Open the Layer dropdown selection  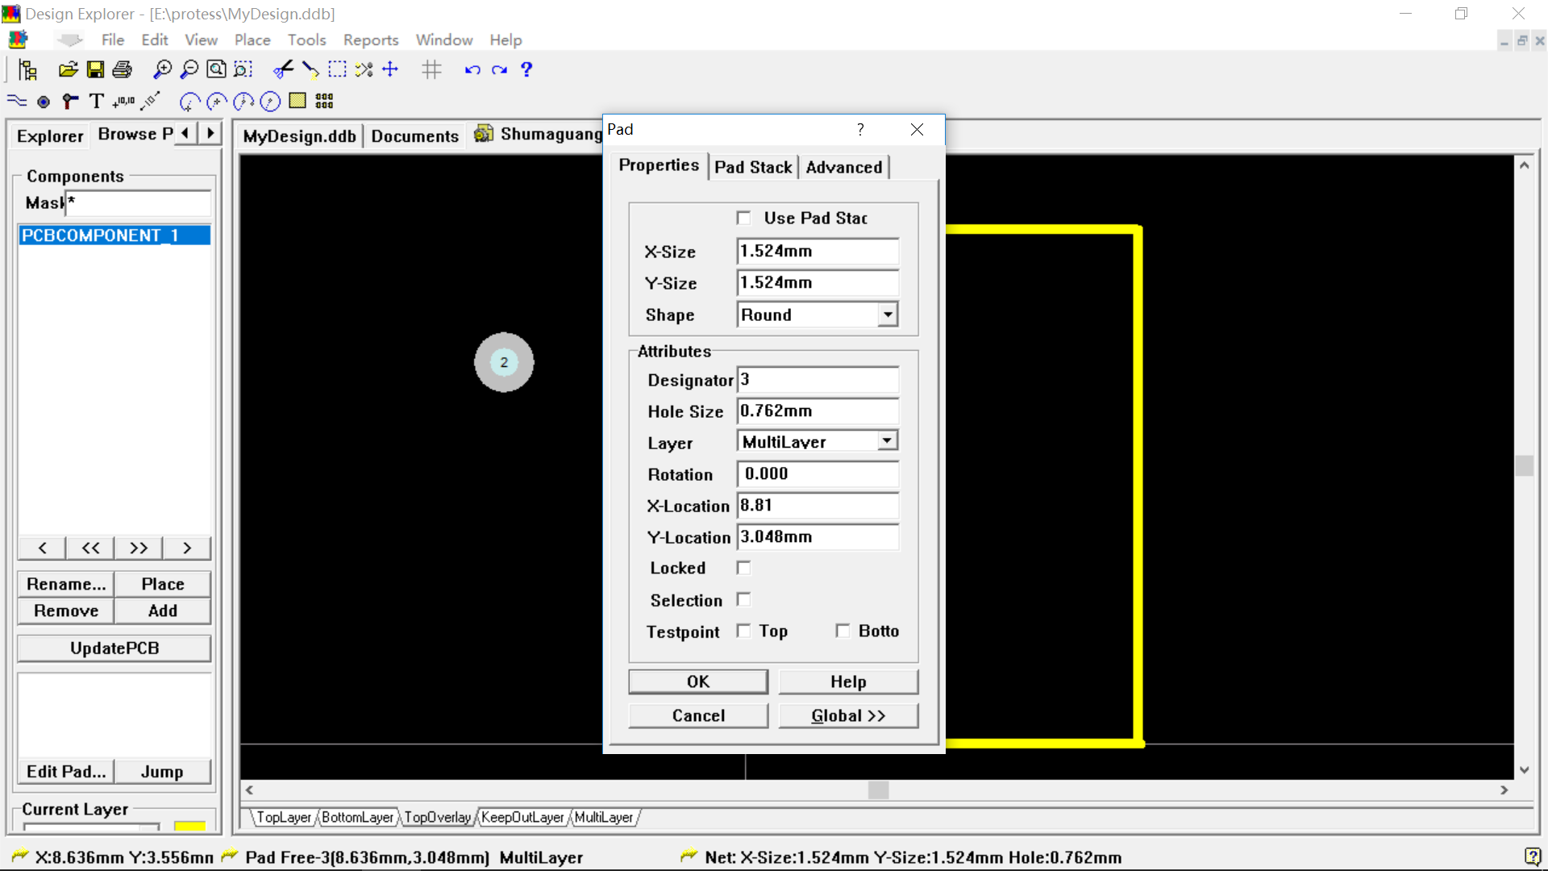[888, 441]
